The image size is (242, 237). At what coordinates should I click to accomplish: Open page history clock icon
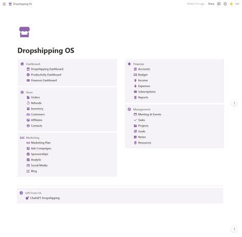coord(225,4)
